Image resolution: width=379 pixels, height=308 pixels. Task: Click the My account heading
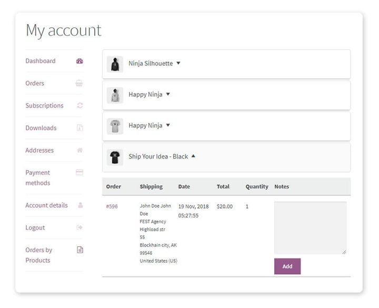pos(64,31)
